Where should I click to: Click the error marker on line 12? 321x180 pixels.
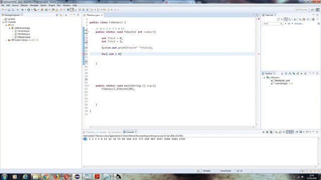pyautogui.click(x=84, y=54)
